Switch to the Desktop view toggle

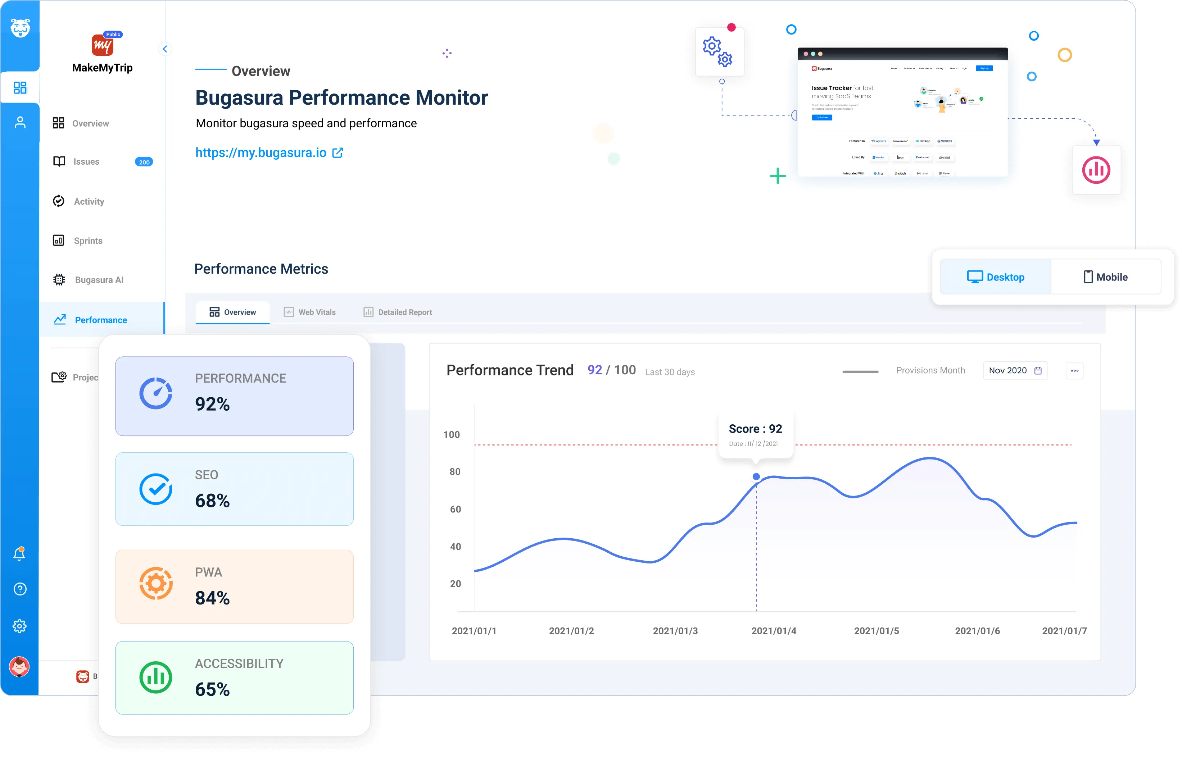pyautogui.click(x=995, y=277)
